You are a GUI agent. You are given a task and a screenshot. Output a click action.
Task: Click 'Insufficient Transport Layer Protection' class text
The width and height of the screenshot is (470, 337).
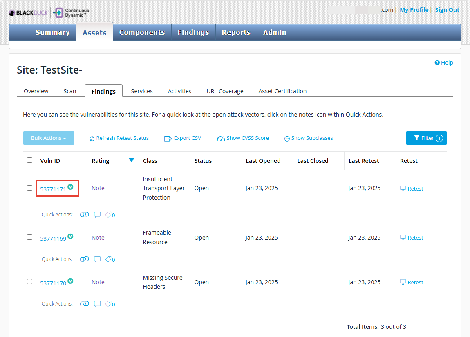(163, 188)
